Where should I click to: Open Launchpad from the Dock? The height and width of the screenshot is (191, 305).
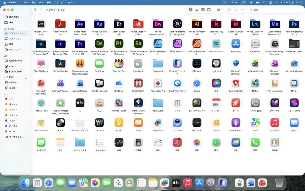click(37, 183)
